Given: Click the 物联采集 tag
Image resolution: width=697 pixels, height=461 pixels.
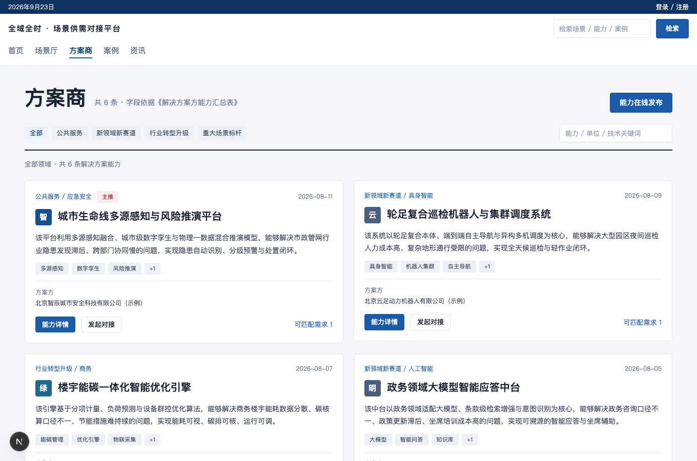Looking at the screenshot, I should (125, 439).
